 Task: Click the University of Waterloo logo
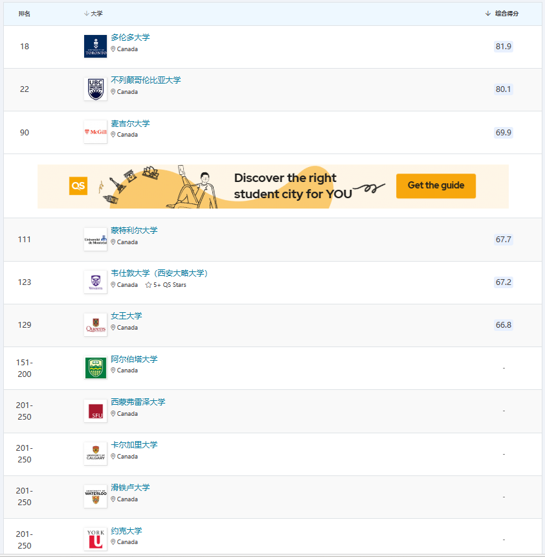(x=96, y=496)
